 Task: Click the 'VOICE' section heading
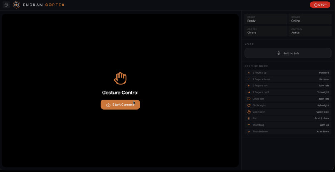[249, 44]
